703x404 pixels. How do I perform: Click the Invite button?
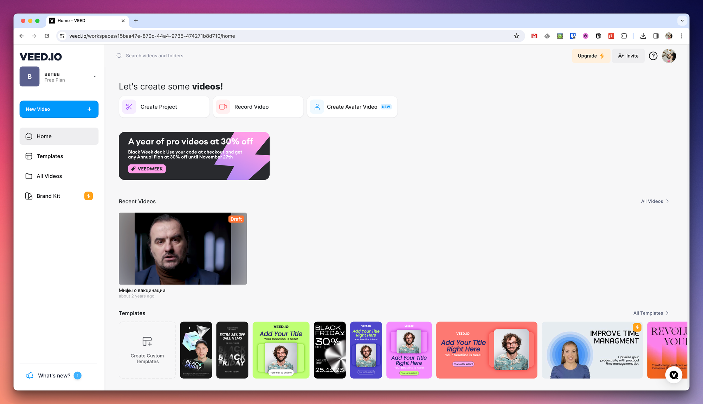(628, 56)
